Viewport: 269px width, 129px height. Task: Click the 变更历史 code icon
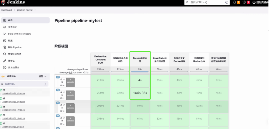point(5,27)
